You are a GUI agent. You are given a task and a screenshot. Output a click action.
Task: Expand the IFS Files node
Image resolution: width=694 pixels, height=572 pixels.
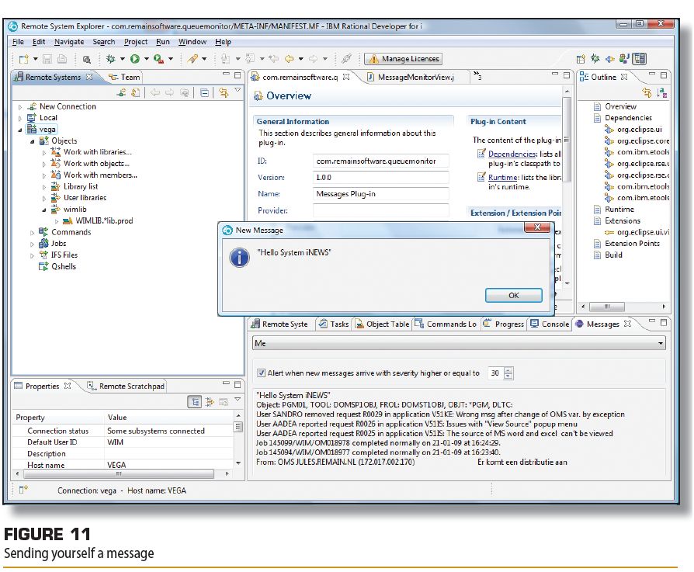[32, 255]
